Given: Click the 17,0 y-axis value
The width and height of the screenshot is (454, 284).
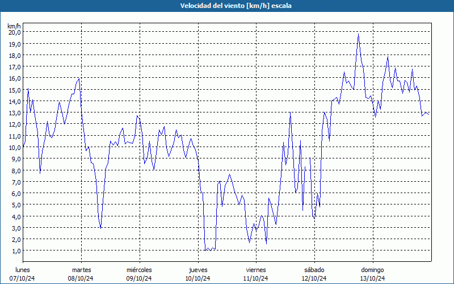Looking at the screenshot, I should click(15, 66).
